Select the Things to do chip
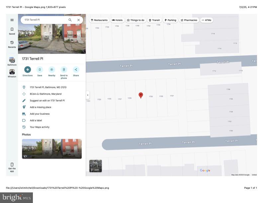The height and width of the screenshot is (203, 263). pyautogui.click(x=135, y=20)
